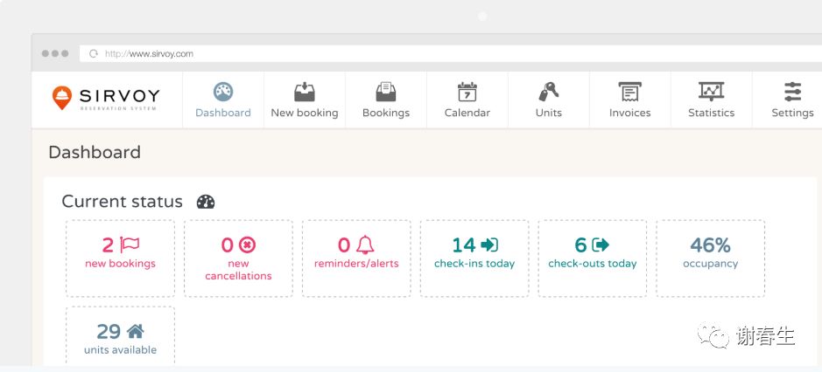Show today's check-outs card
Viewport: 822px width, 372px height.
(x=593, y=258)
